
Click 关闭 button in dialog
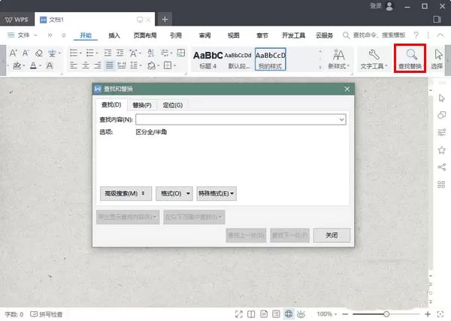tap(331, 235)
